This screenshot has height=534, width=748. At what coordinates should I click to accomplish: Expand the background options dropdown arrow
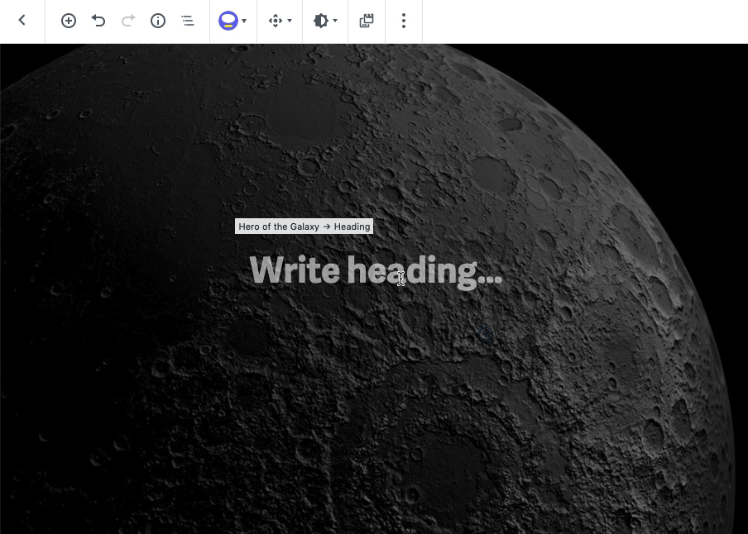pyautogui.click(x=335, y=21)
